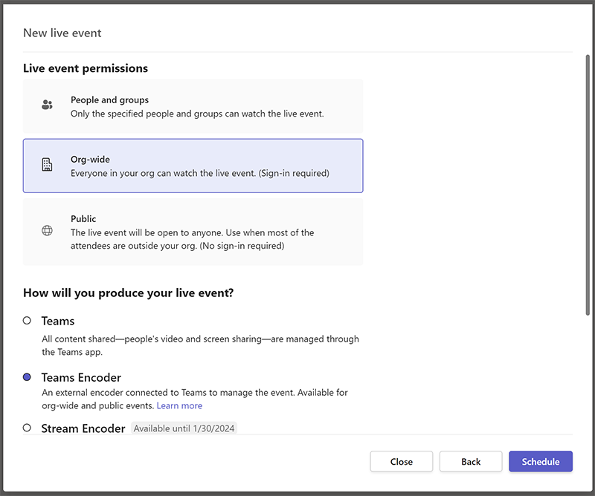Select the Public permission card
The image size is (595, 496).
coord(193,232)
